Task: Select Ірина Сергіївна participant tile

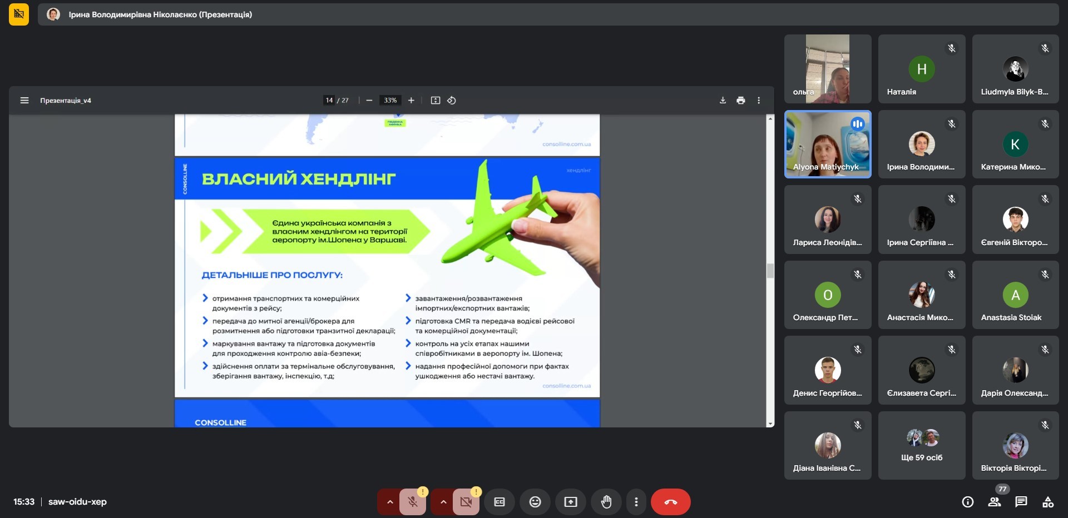Action: (x=922, y=220)
